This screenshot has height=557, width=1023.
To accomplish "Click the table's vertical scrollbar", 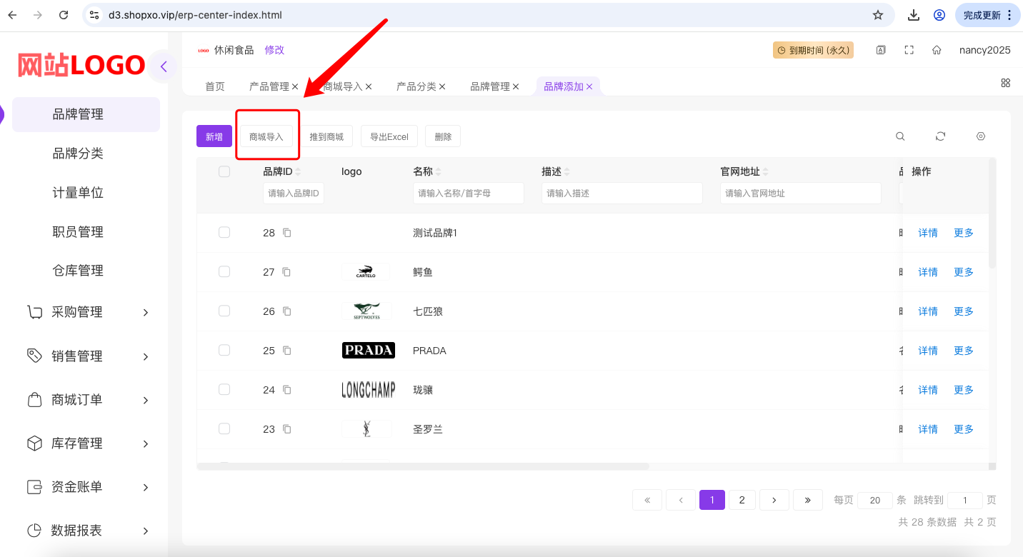I will (x=992, y=214).
